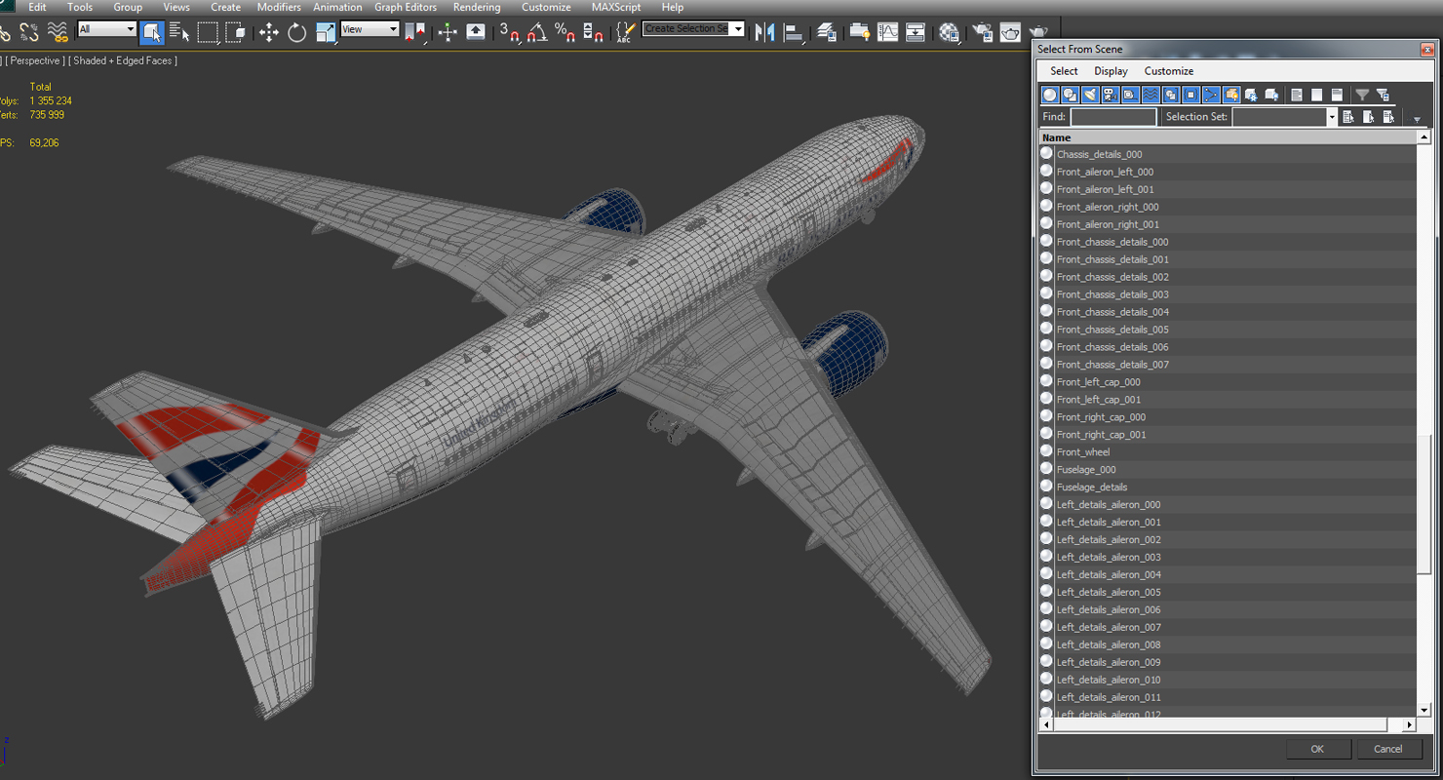1443x780 pixels.
Task: Select Chassis_details_000 in the list
Action: (x=1228, y=154)
